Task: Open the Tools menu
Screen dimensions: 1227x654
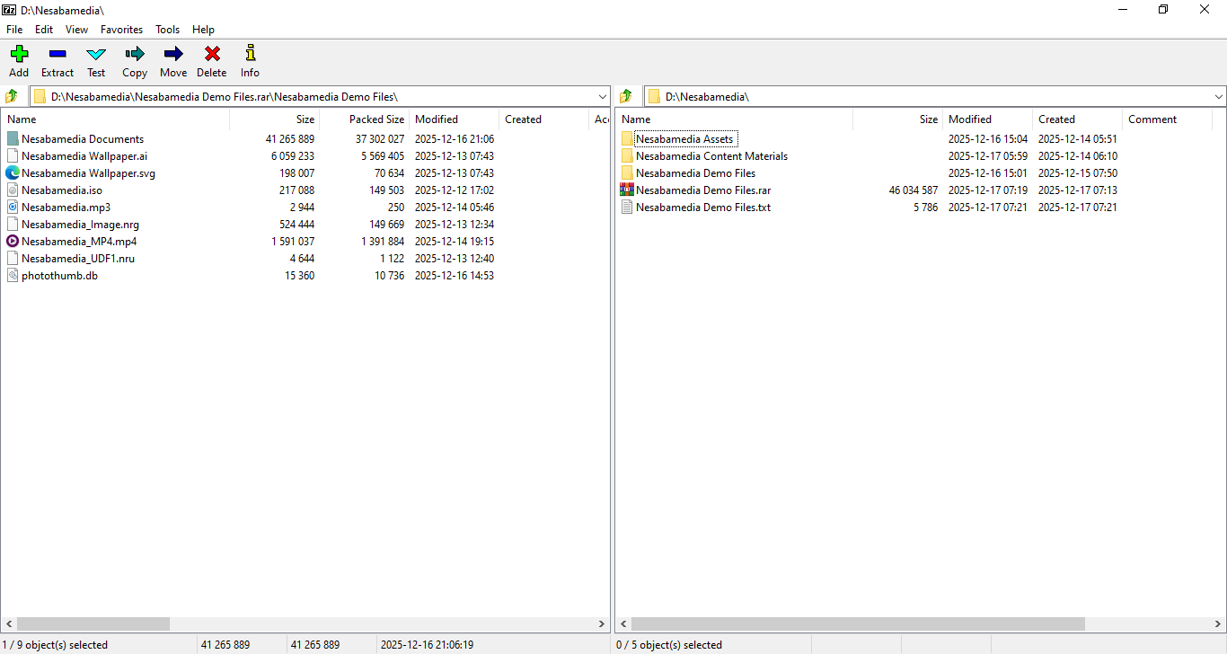Action: pyautogui.click(x=167, y=30)
